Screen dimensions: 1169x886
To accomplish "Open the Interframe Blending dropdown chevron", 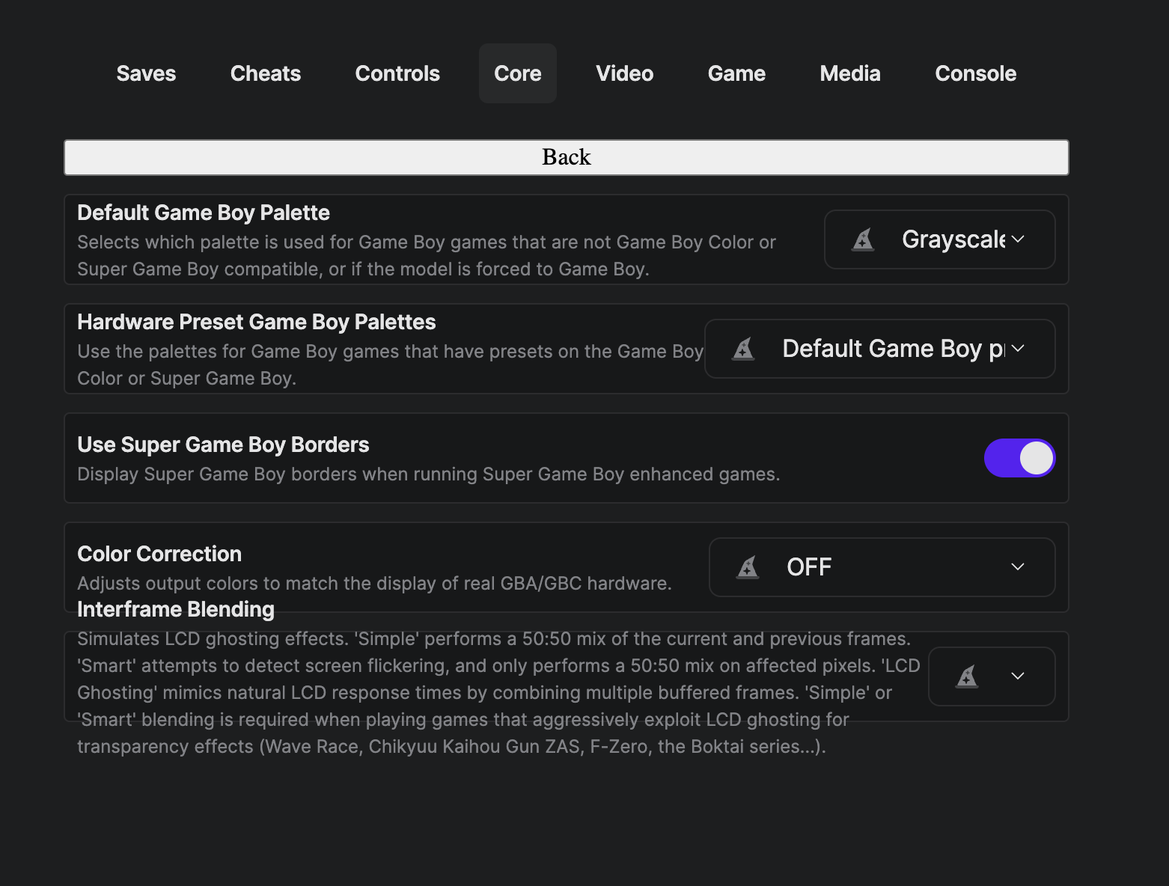I will [x=1018, y=676].
